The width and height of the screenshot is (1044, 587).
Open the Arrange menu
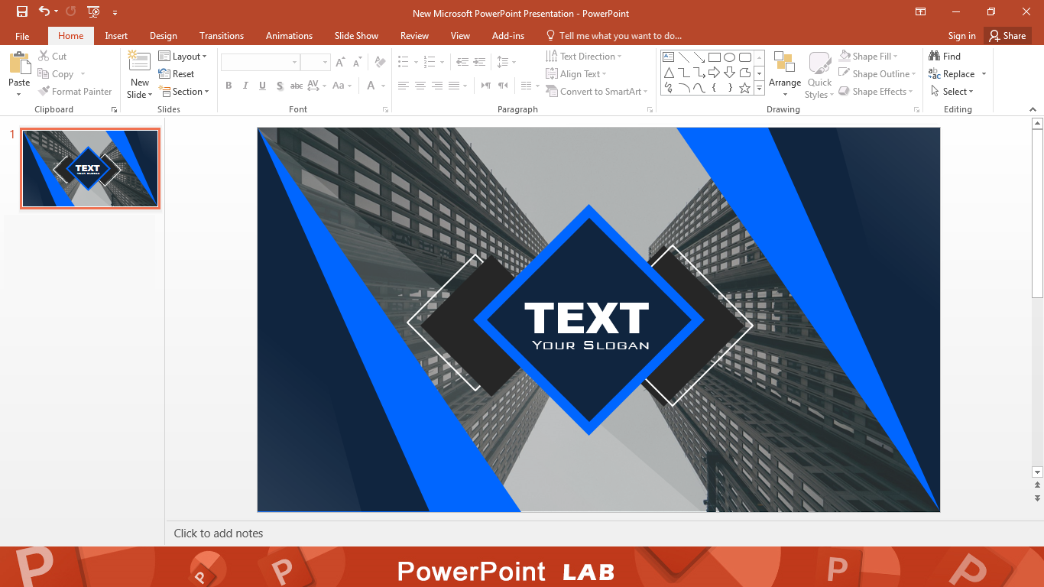(x=785, y=75)
